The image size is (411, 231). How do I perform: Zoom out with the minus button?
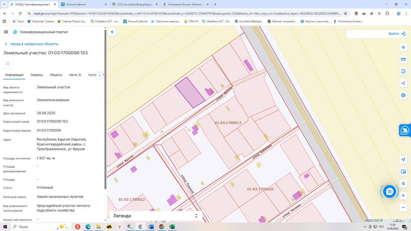(403, 208)
